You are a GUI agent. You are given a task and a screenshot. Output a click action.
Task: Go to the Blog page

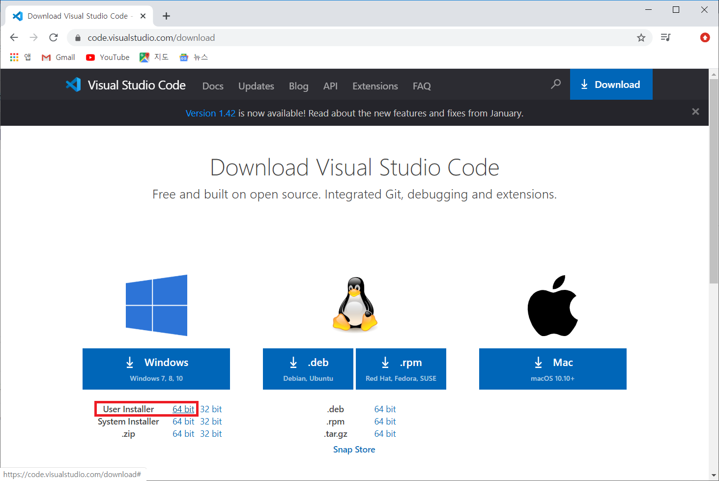point(298,86)
